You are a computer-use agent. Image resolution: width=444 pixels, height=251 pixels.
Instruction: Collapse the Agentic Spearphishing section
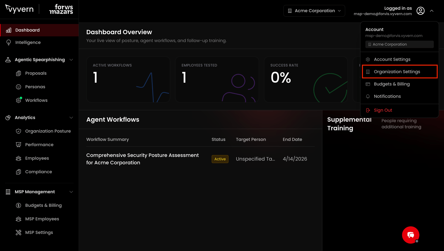coord(71,60)
